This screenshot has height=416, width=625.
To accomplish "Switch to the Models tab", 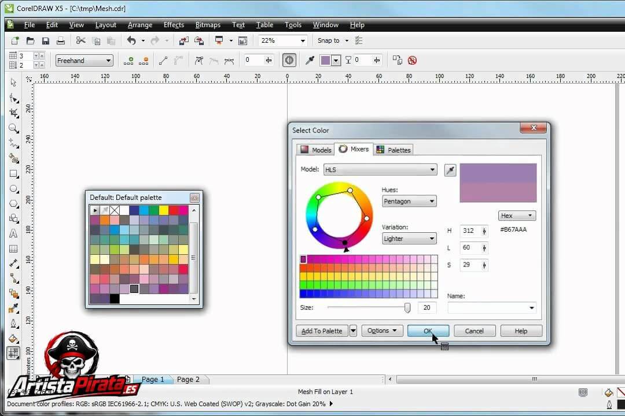I will (315, 150).
